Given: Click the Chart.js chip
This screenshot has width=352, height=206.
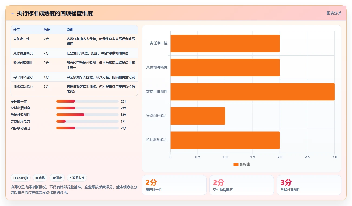Looking at the screenshot, I should click(21, 178).
